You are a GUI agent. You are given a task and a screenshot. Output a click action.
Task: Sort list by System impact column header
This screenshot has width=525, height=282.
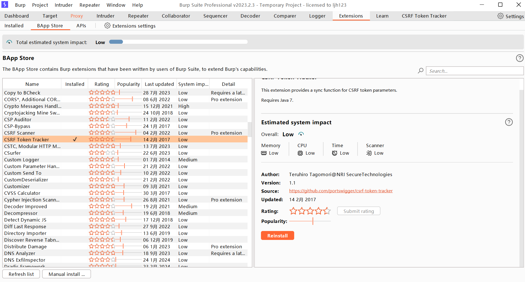pos(193,84)
